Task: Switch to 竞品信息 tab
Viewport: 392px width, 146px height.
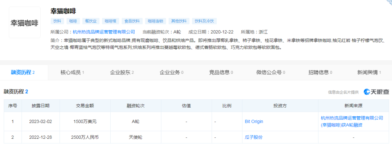Action: point(221,73)
